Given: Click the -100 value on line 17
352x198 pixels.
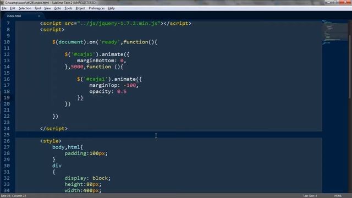Looking at the screenshot, I should pyautogui.click(x=130, y=85).
